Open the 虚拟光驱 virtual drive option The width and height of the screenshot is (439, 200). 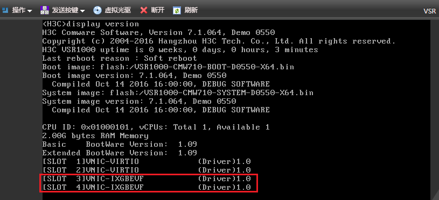[x=118, y=10]
